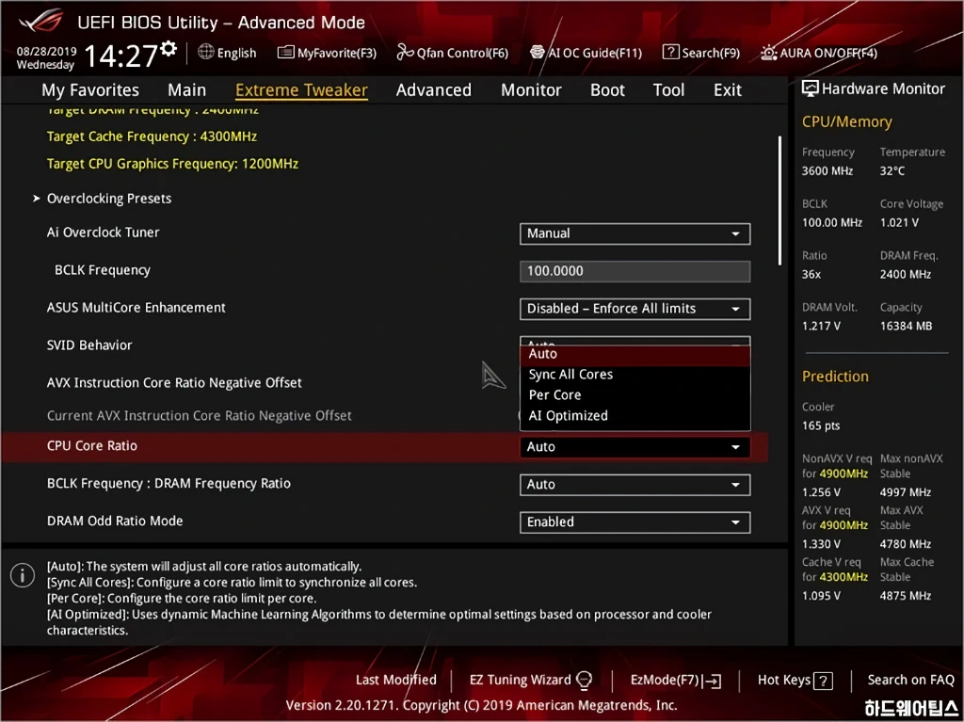
Task: Open BCLK Frequency DRAM Ratio dropdown
Action: coord(635,485)
